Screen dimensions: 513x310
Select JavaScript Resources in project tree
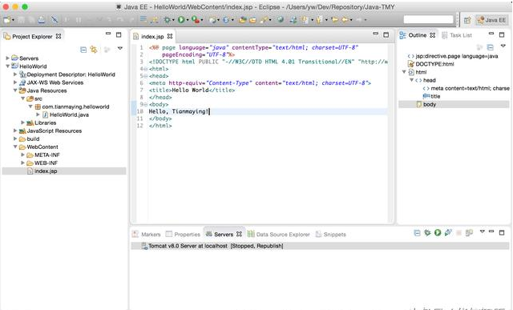(55, 131)
